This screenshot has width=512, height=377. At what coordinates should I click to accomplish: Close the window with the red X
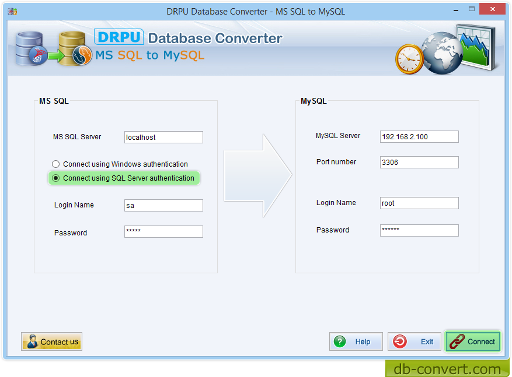(492, 9)
